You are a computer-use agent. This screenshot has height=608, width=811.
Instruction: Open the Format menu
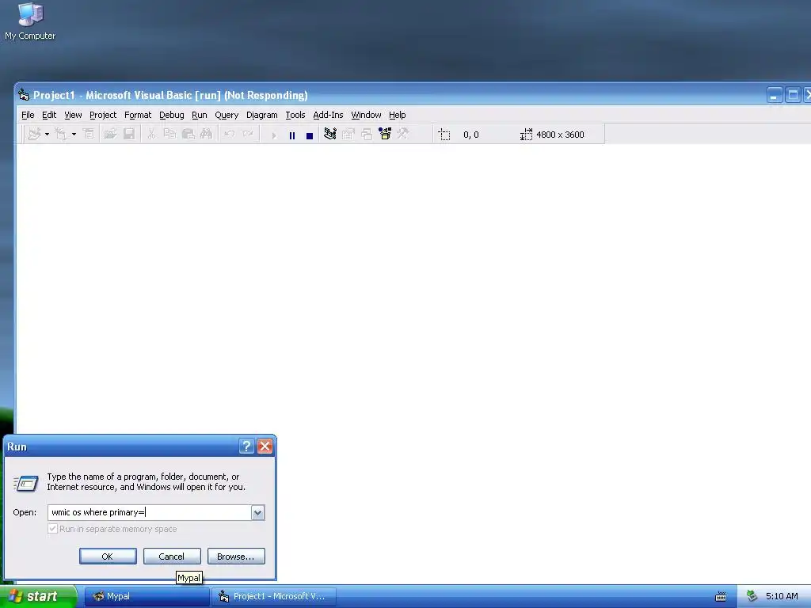pyautogui.click(x=138, y=115)
